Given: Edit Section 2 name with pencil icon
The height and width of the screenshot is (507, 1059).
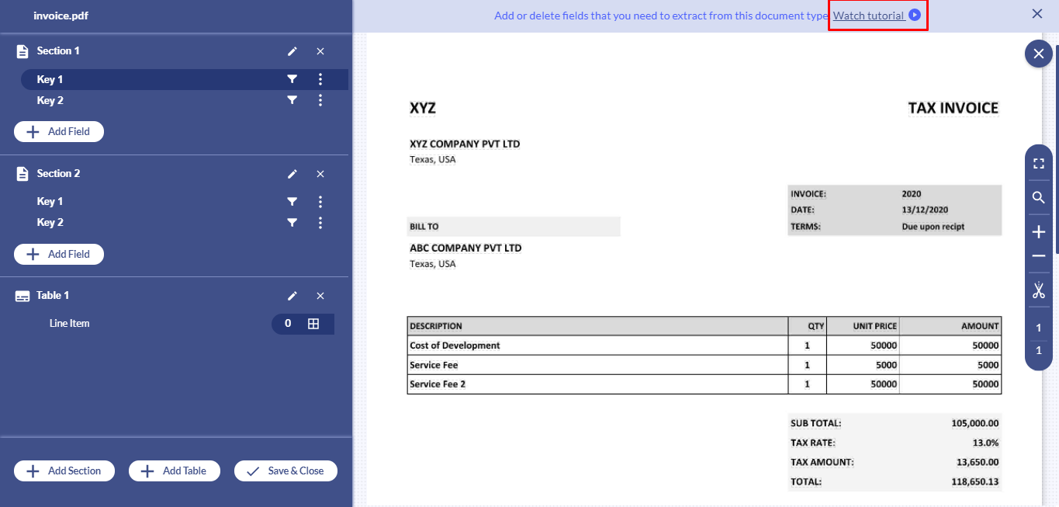Looking at the screenshot, I should click(x=292, y=174).
